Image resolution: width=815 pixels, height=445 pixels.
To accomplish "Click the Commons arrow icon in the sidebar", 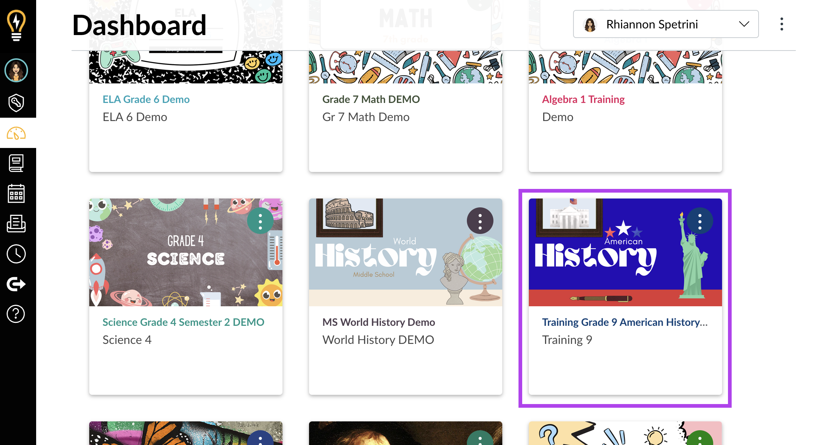I will [x=16, y=284].
